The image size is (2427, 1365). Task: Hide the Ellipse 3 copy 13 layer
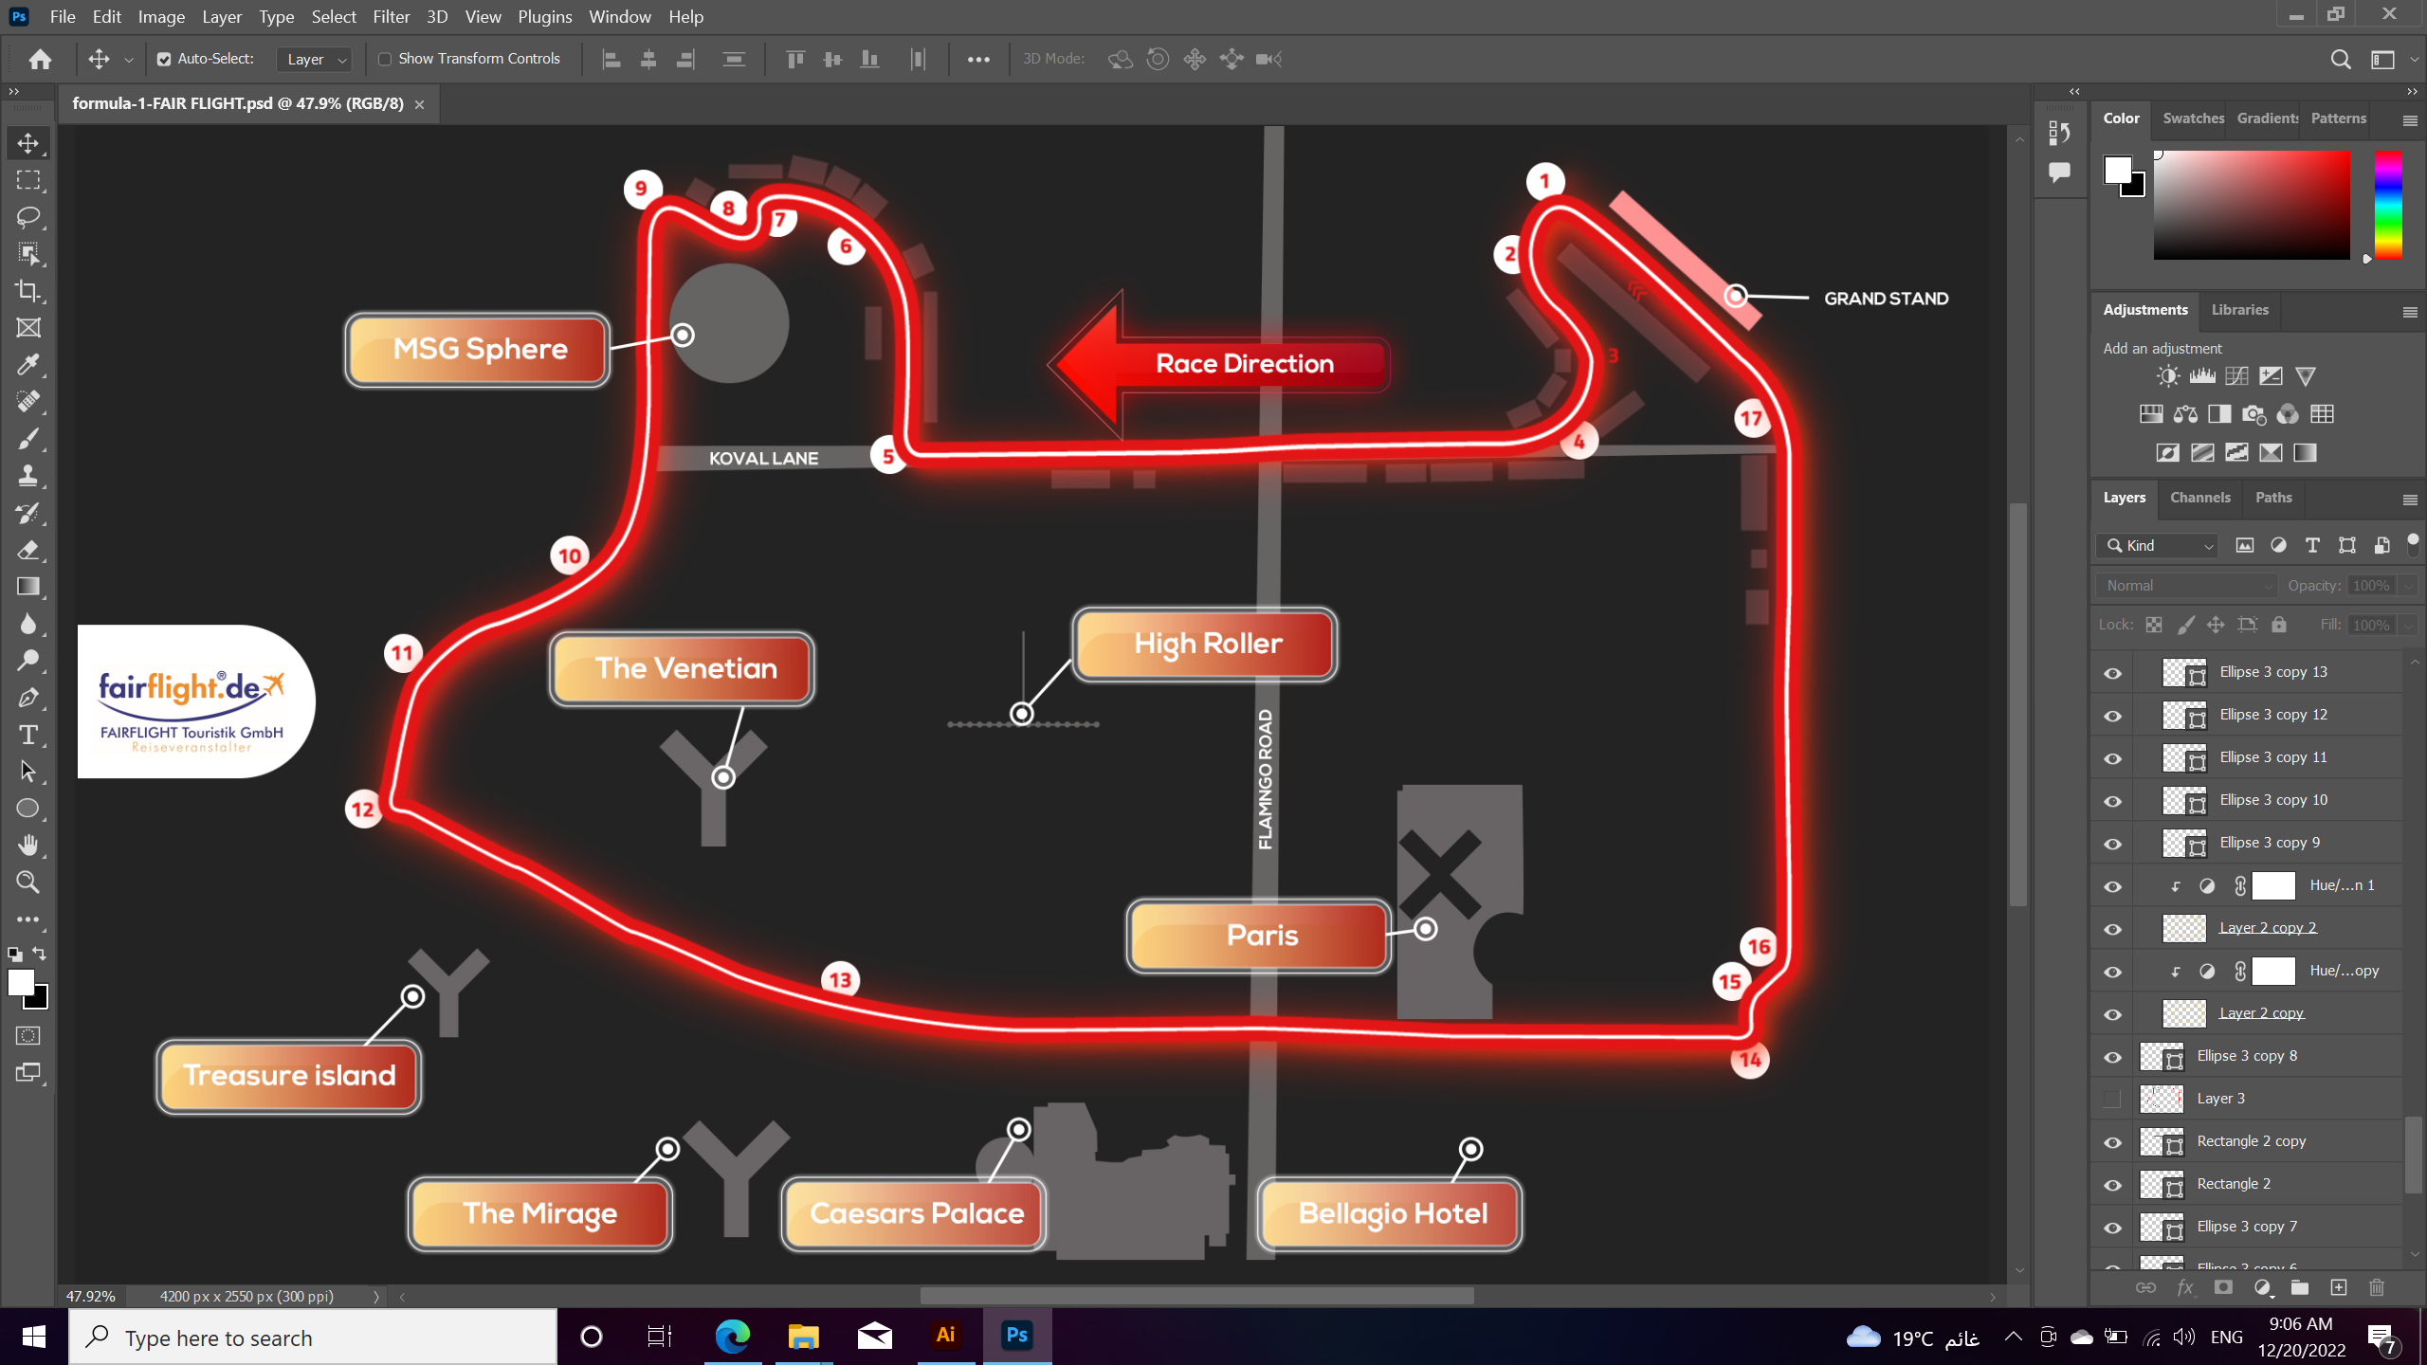tap(2113, 673)
